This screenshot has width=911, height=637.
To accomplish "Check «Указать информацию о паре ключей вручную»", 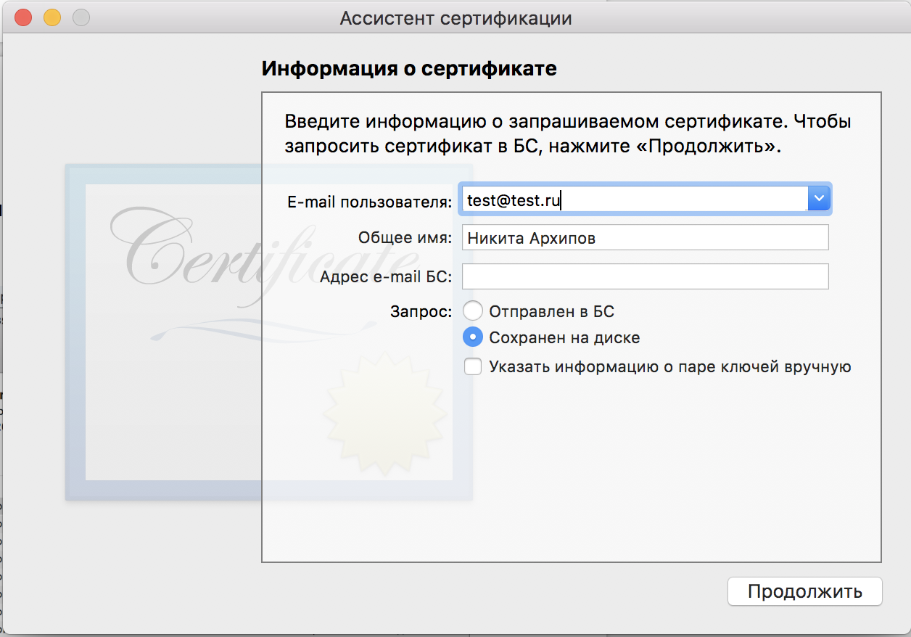I will [472, 366].
